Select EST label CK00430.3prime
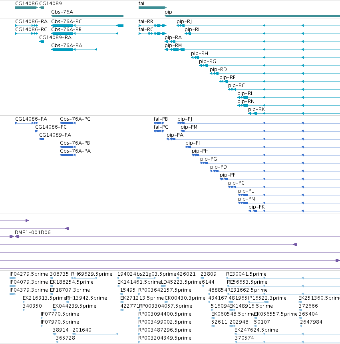The height and width of the screenshot is (344, 340). (x=185, y=298)
